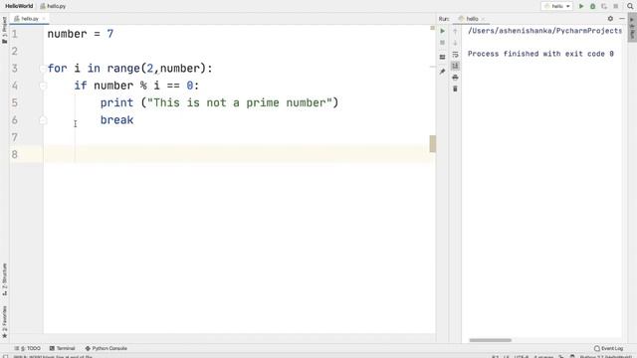Click the number 7 on line 1

110,34
